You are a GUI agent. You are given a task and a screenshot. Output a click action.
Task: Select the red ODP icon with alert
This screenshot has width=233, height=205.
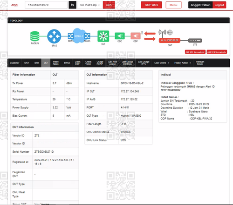click(x=136, y=36)
